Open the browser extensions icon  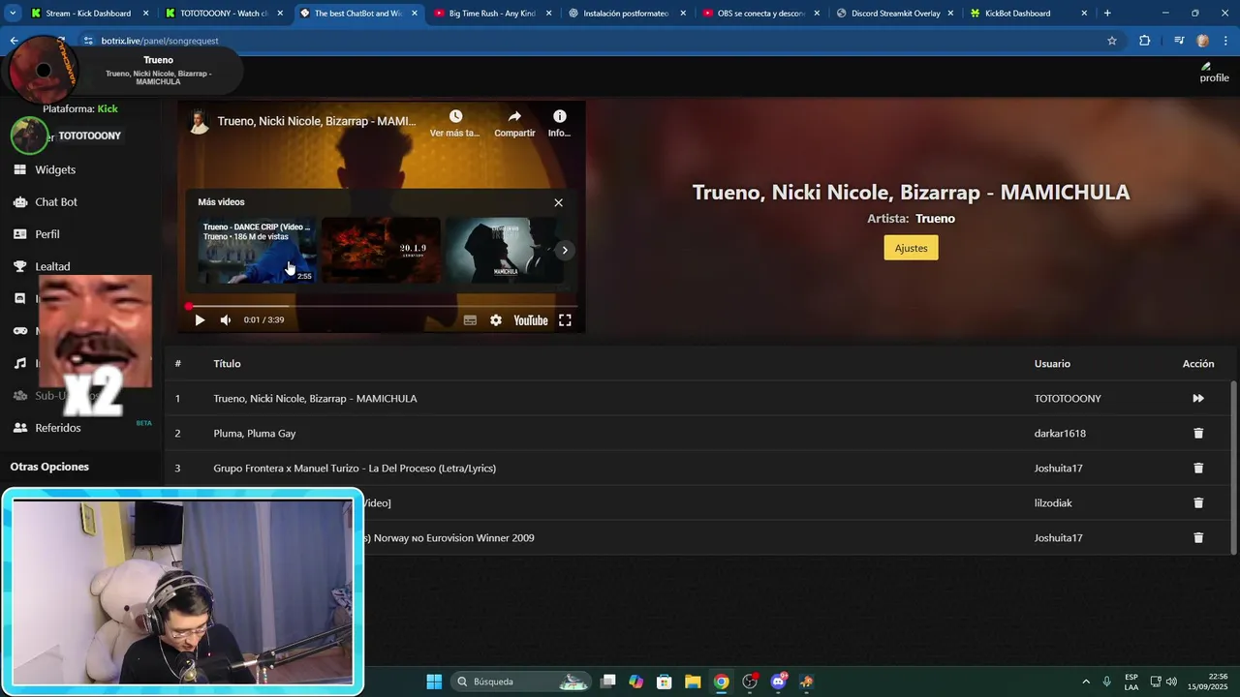[1144, 41]
